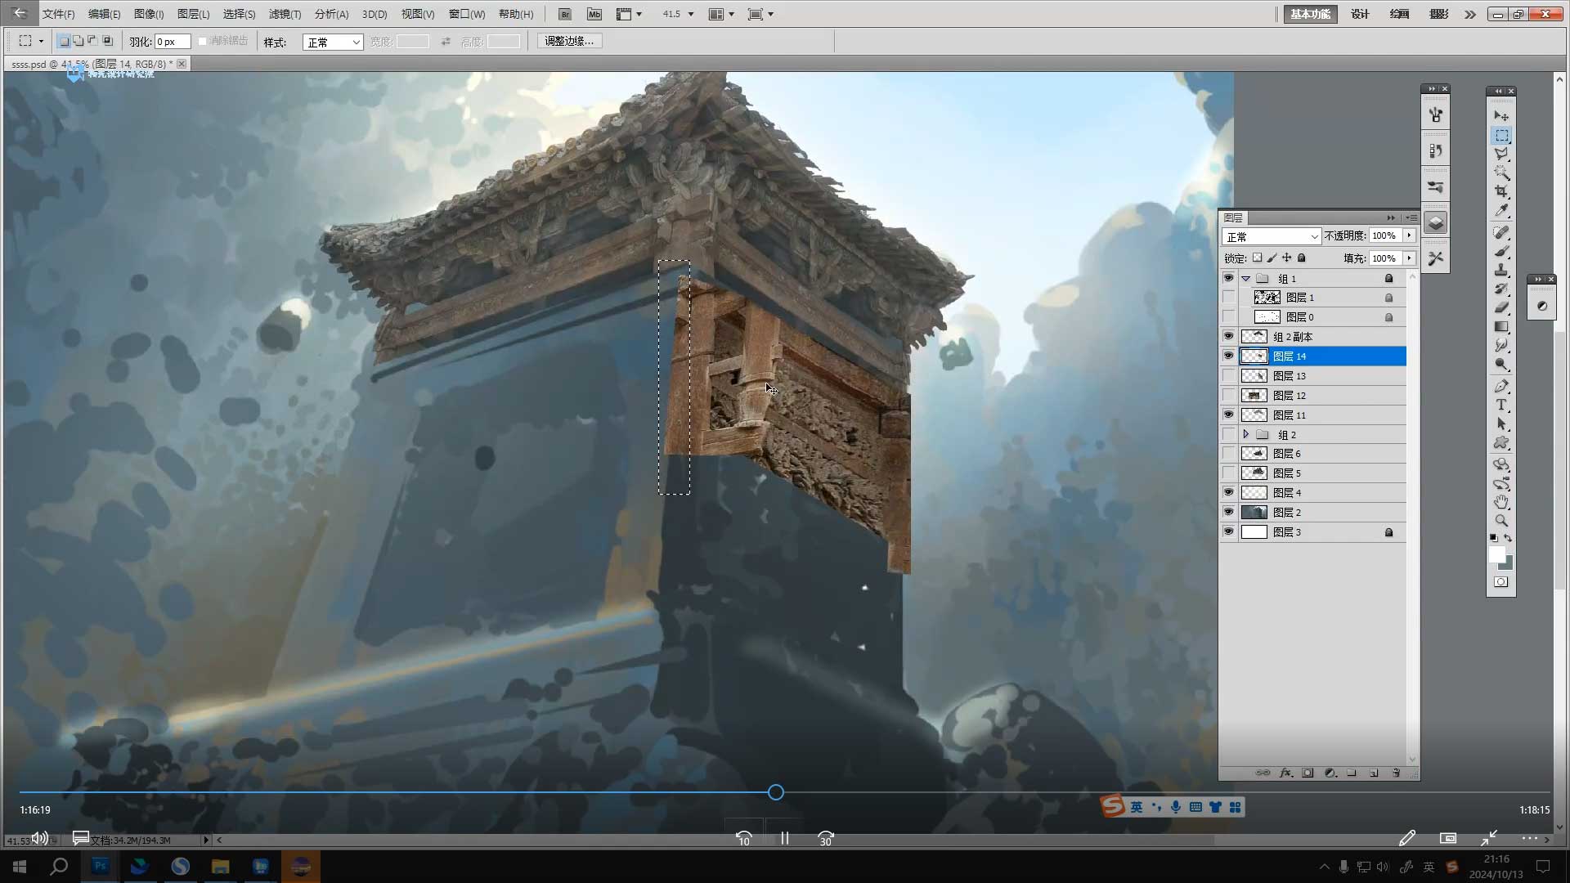Open the 样式 style dropdown
Viewport: 1570px width, 883px height.
coord(333,42)
